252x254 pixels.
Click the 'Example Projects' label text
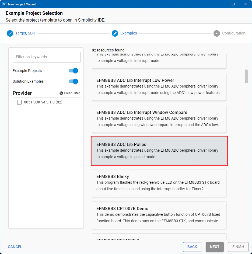(27, 71)
